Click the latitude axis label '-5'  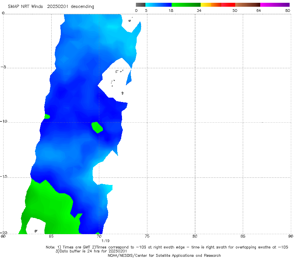tap(3, 67)
